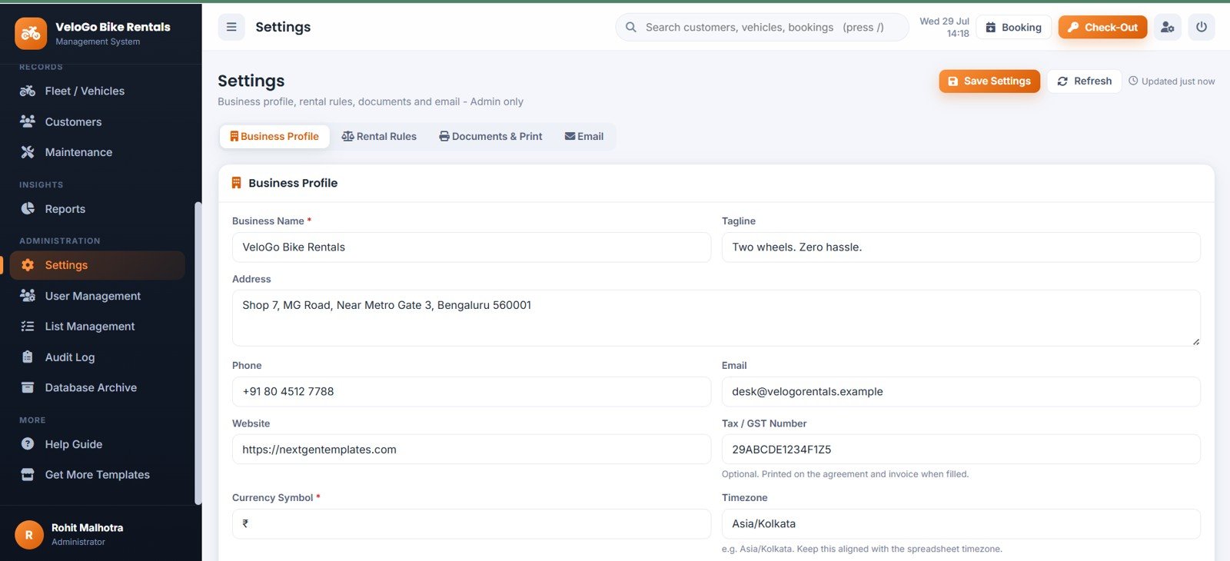Open the Help Guide link
This screenshot has height=561, width=1230.
(97, 443)
